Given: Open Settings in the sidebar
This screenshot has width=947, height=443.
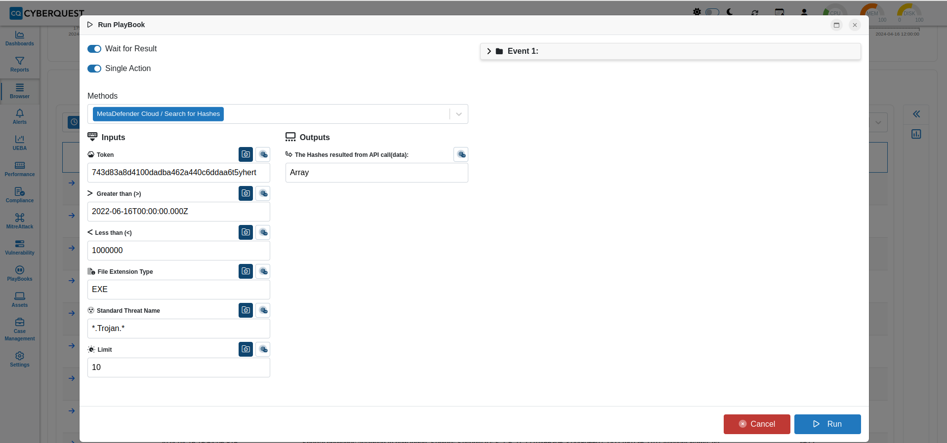Looking at the screenshot, I should (20, 360).
